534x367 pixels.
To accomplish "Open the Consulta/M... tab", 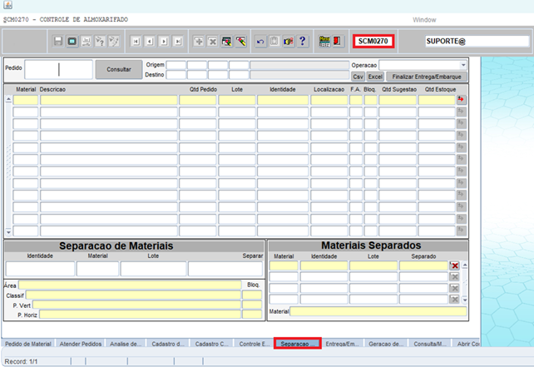I will pyautogui.click(x=430, y=344).
